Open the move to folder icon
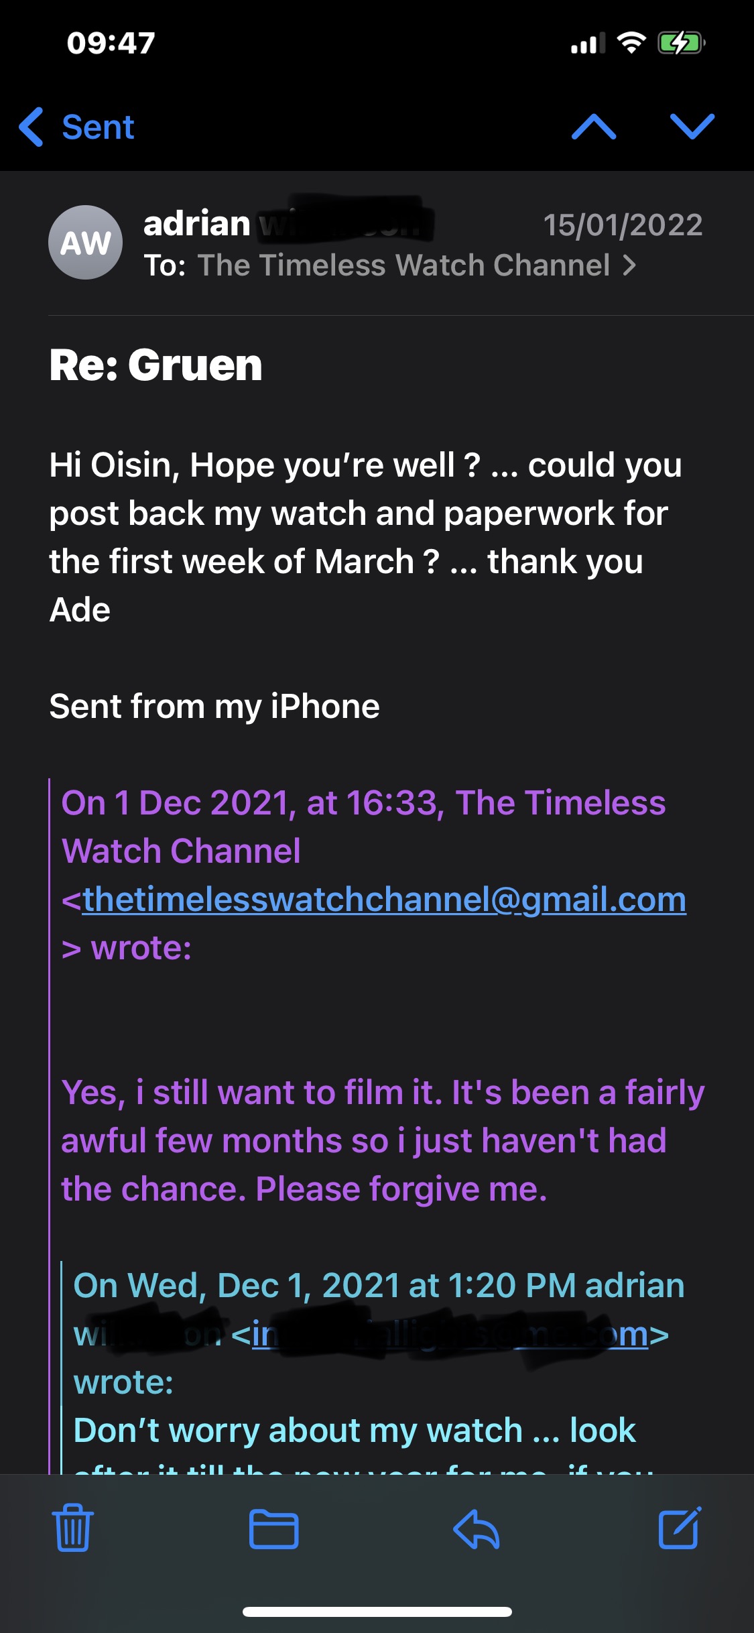Viewport: 754px width, 1633px height. coord(273,1529)
